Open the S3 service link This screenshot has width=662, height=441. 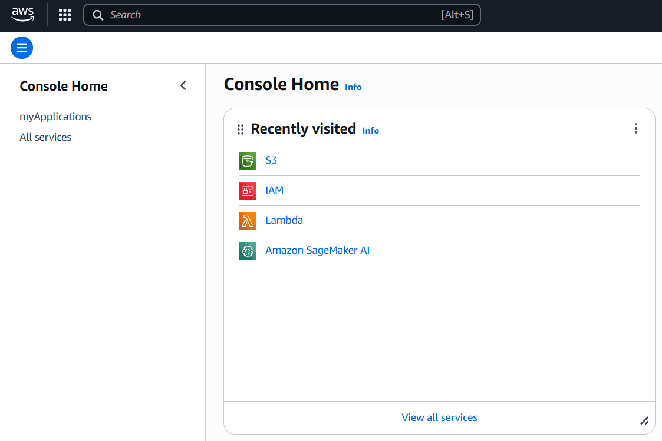(271, 160)
